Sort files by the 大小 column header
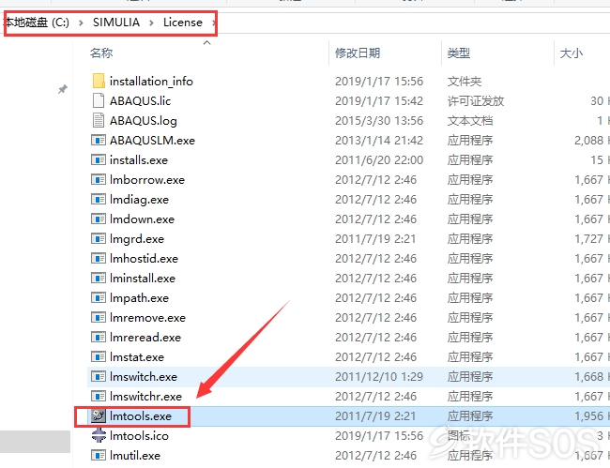The height and width of the screenshot is (468, 610). (572, 53)
